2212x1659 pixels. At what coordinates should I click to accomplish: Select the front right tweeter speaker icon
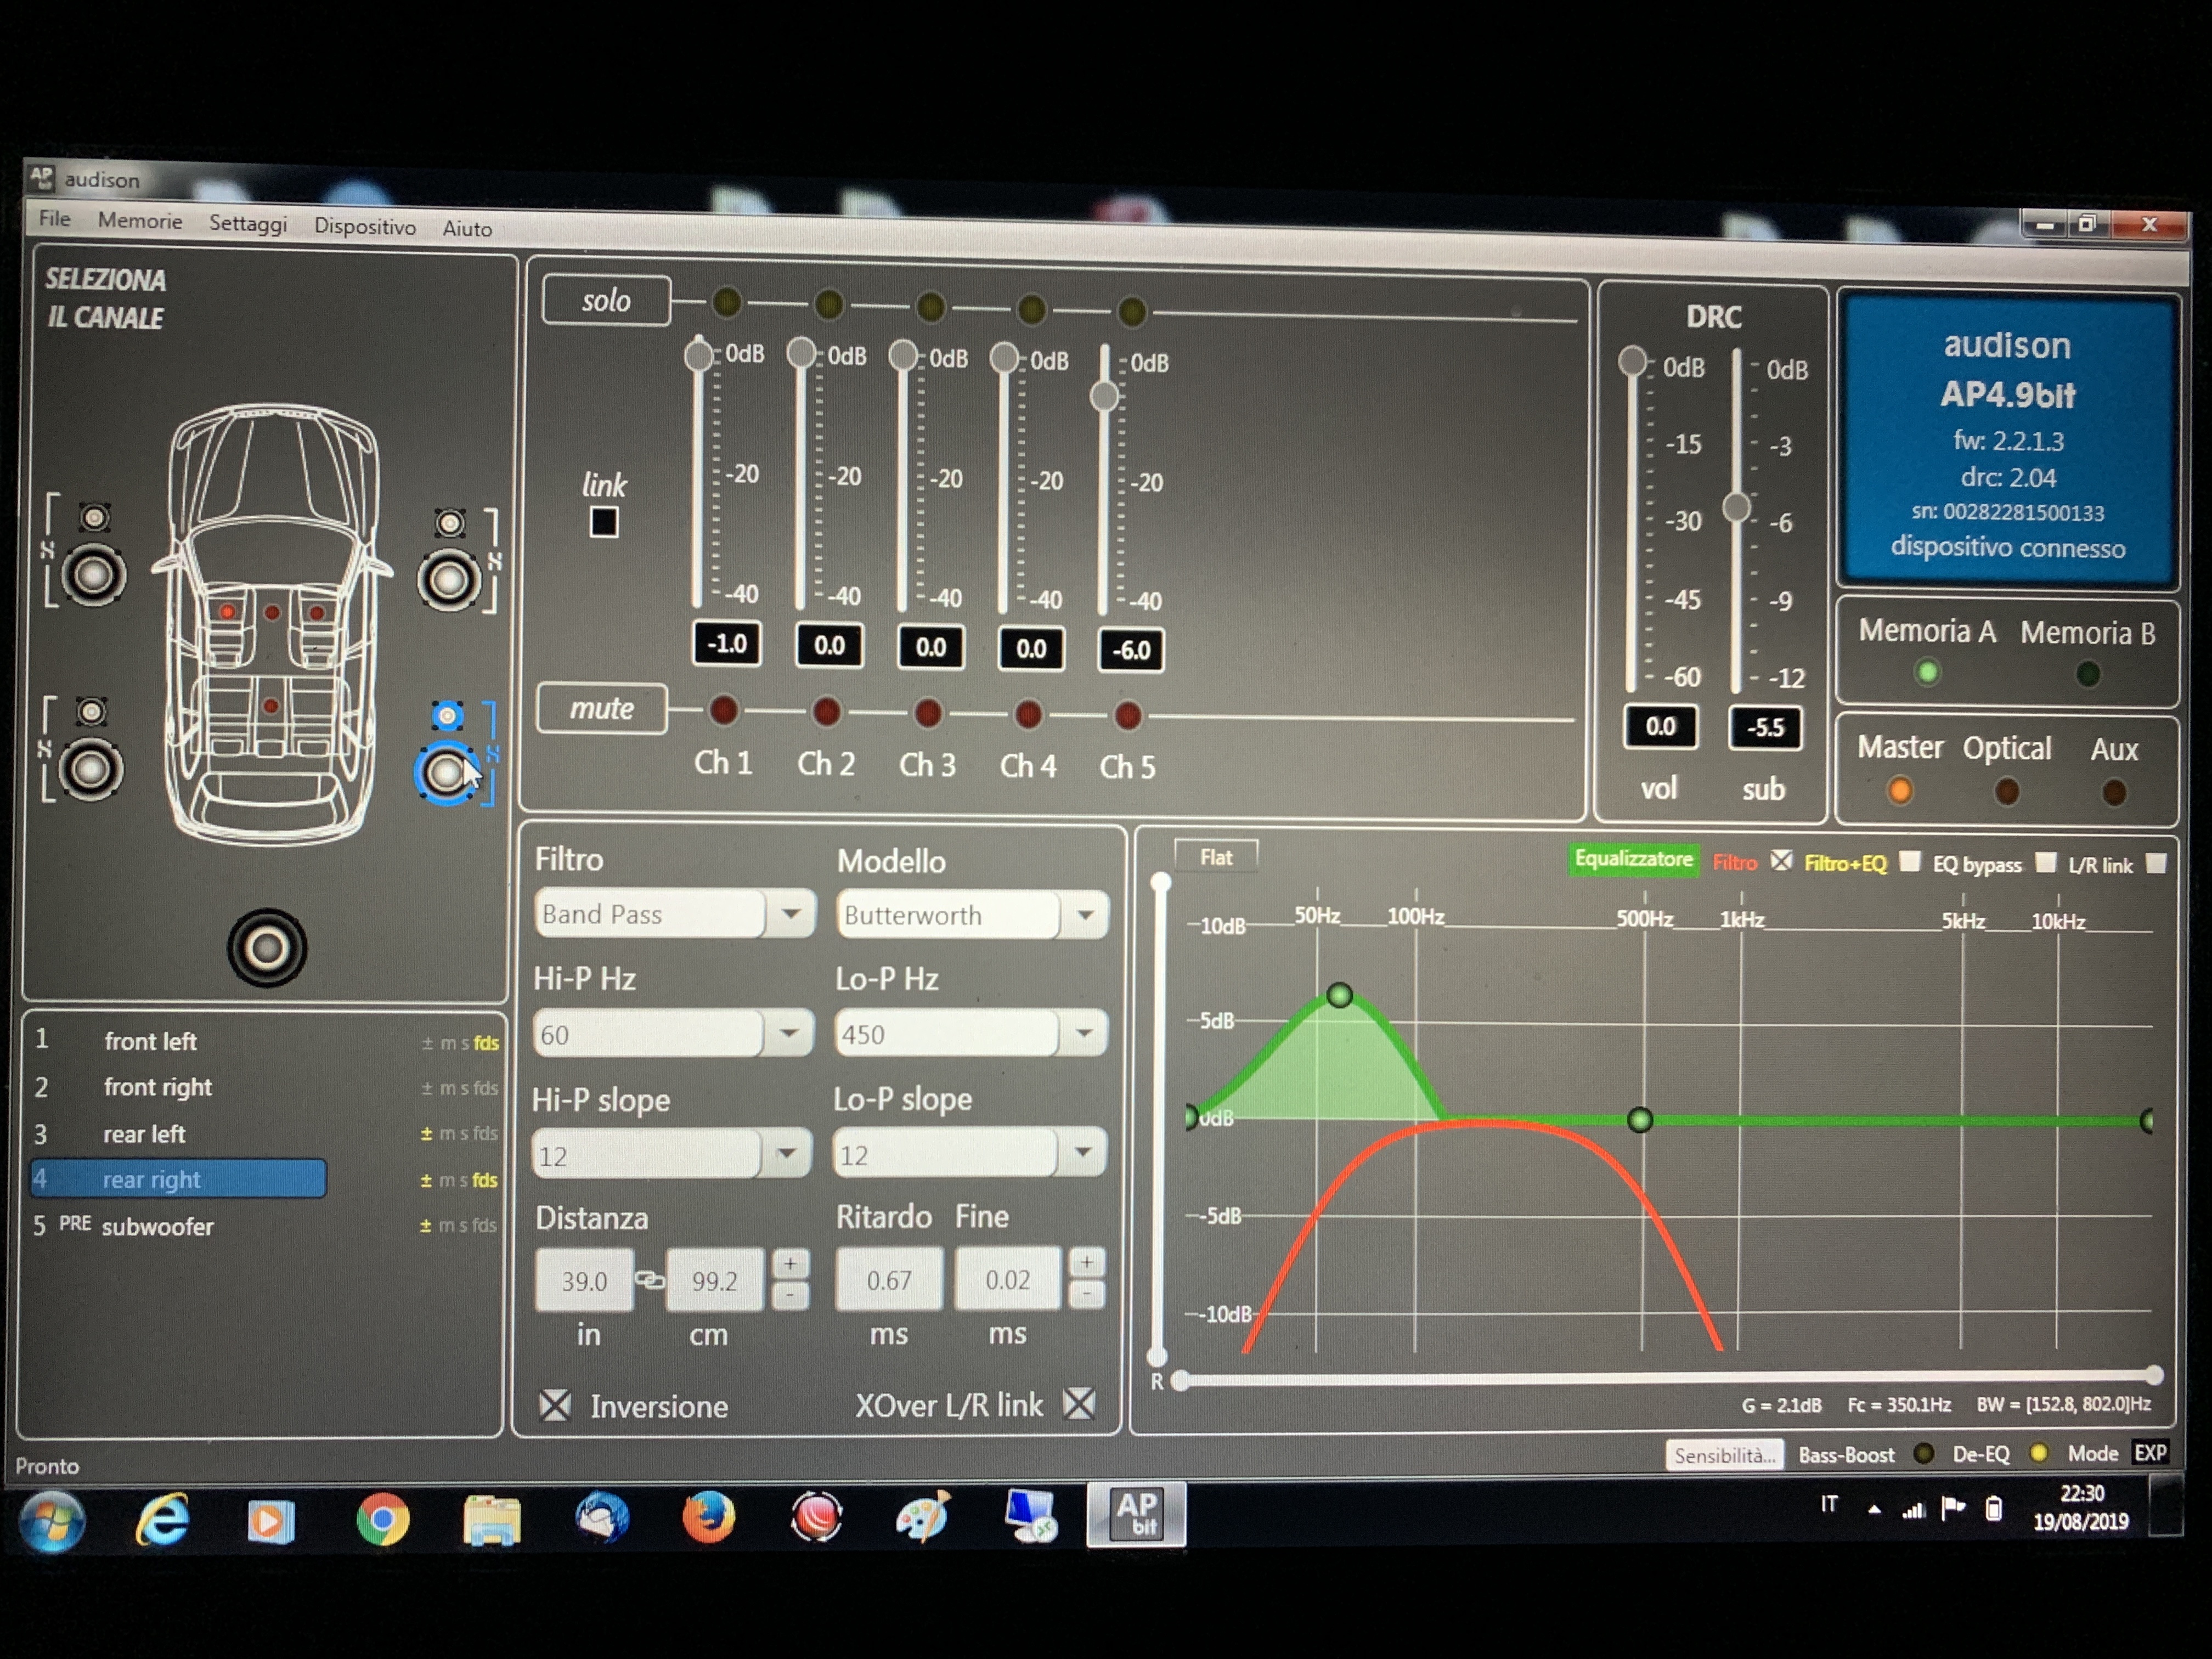449,522
